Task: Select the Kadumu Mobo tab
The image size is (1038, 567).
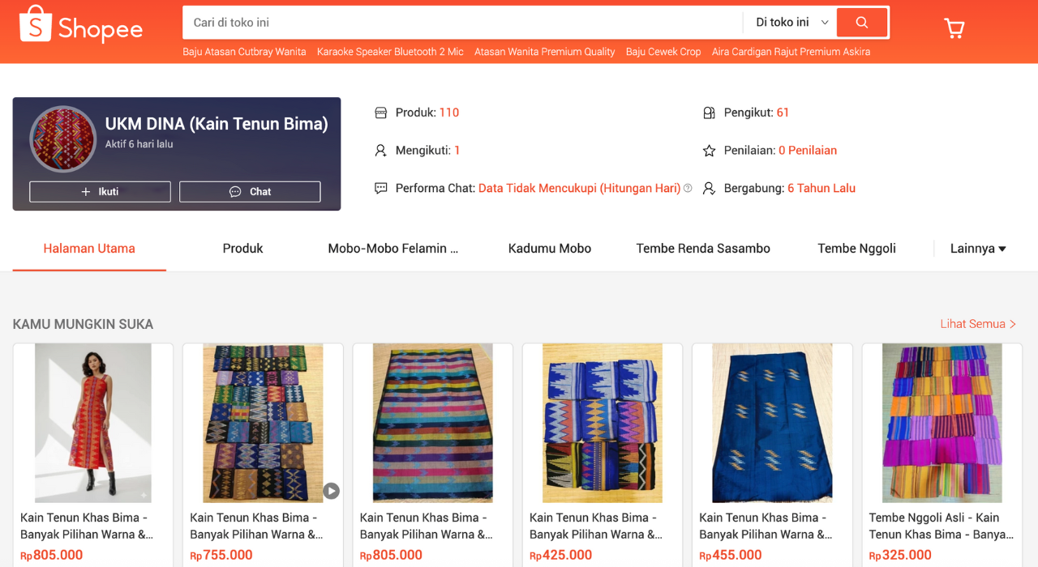Action: (549, 249)
